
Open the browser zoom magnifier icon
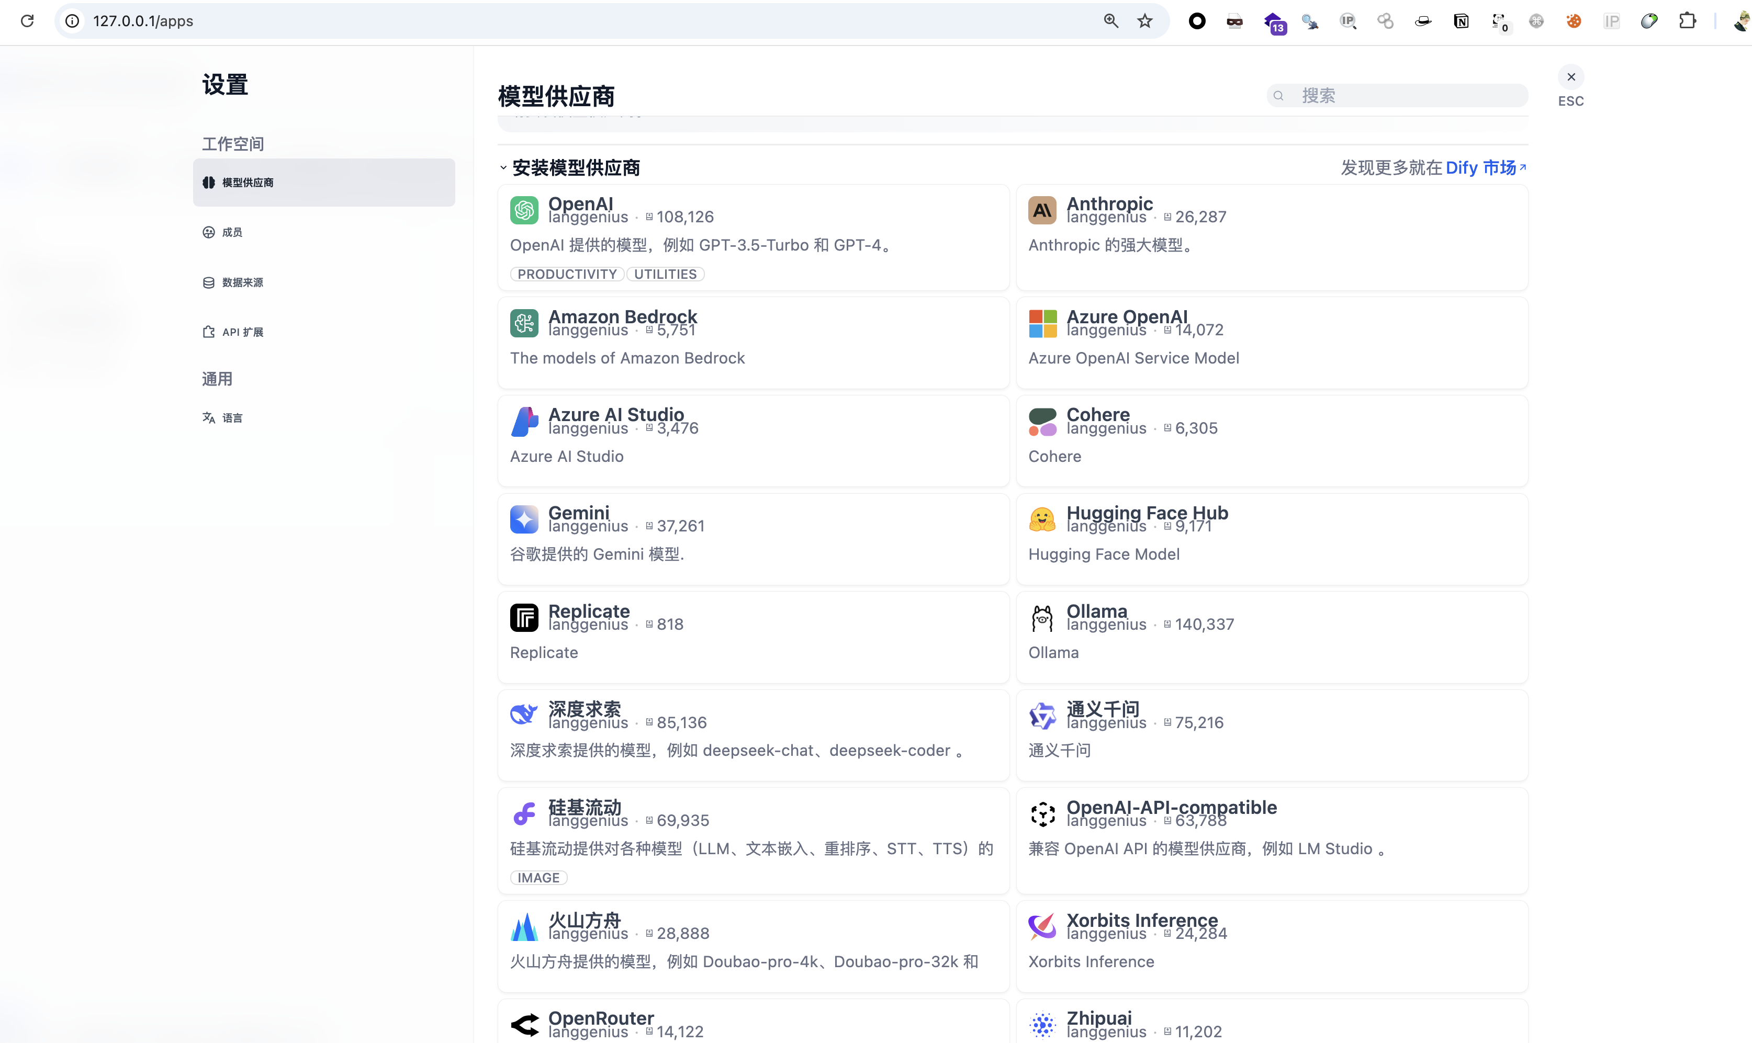tap(1110, 21)
